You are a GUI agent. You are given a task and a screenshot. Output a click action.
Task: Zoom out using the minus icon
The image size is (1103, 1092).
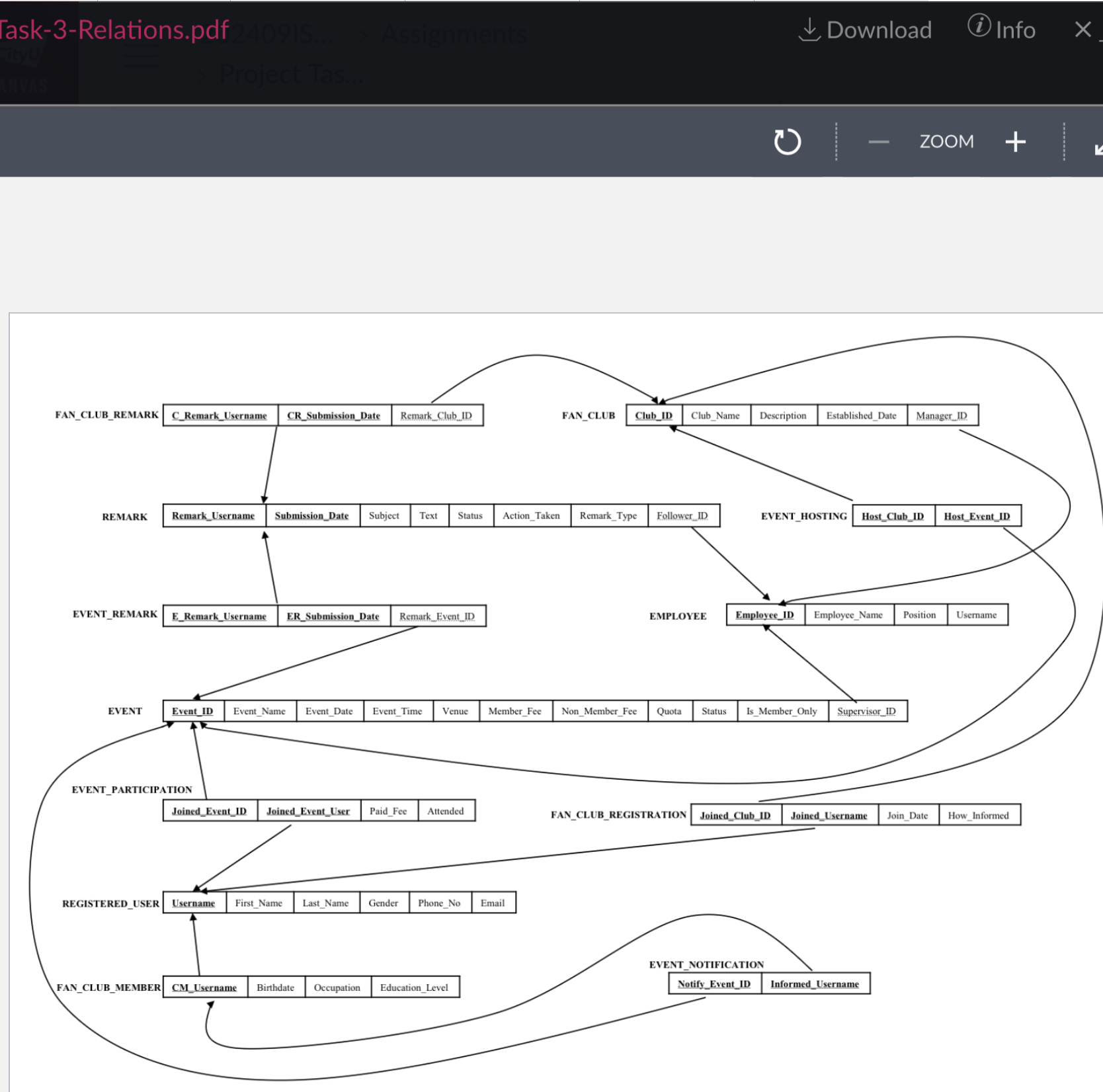pyautogui.click(x=878, y=142)
